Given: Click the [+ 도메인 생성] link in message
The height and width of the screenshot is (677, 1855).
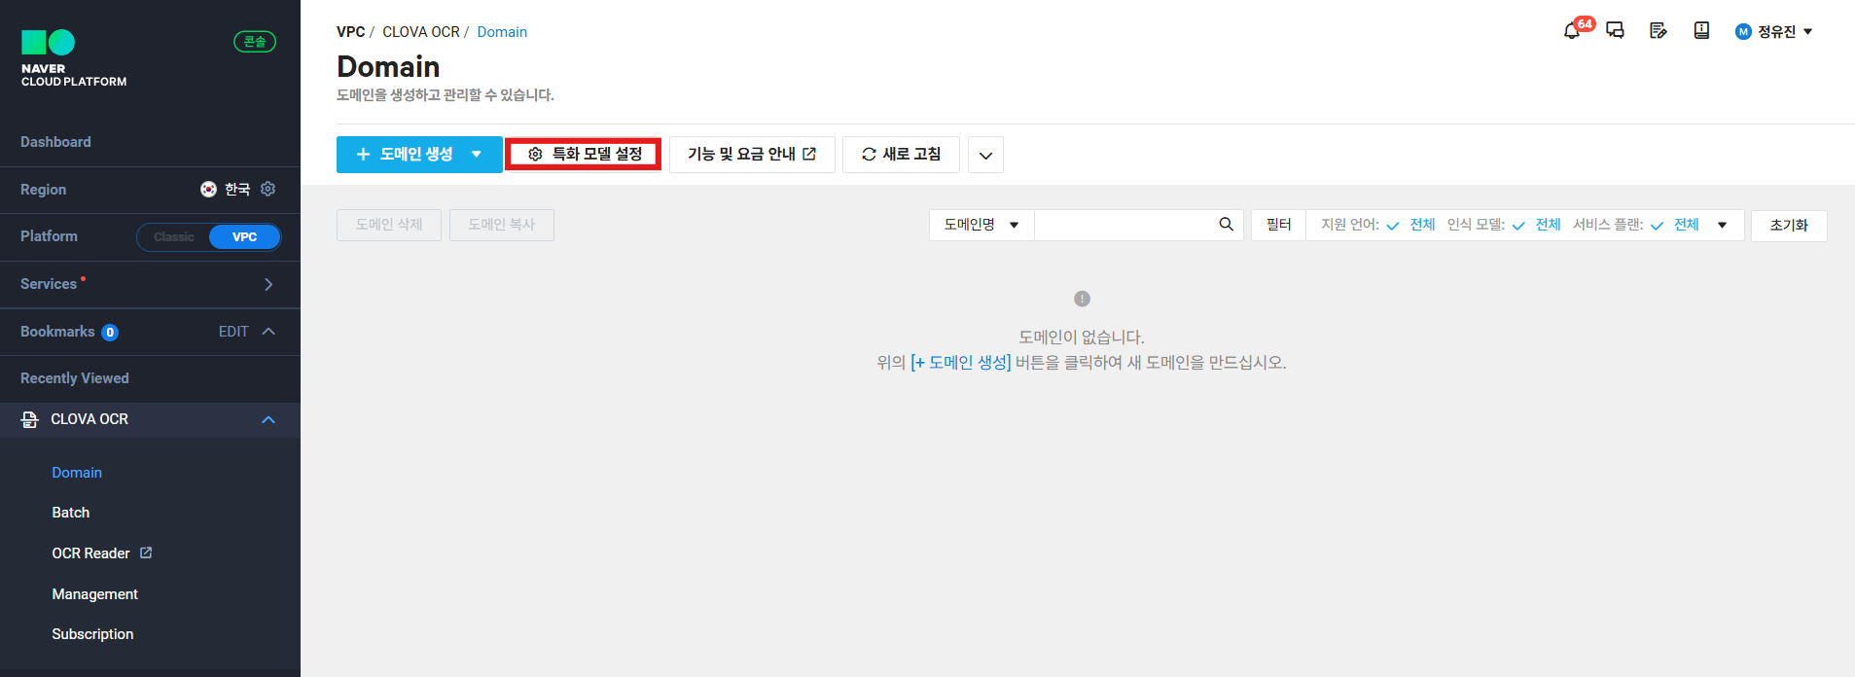Looking at the screenshot, I should click(x=961, y=363).
